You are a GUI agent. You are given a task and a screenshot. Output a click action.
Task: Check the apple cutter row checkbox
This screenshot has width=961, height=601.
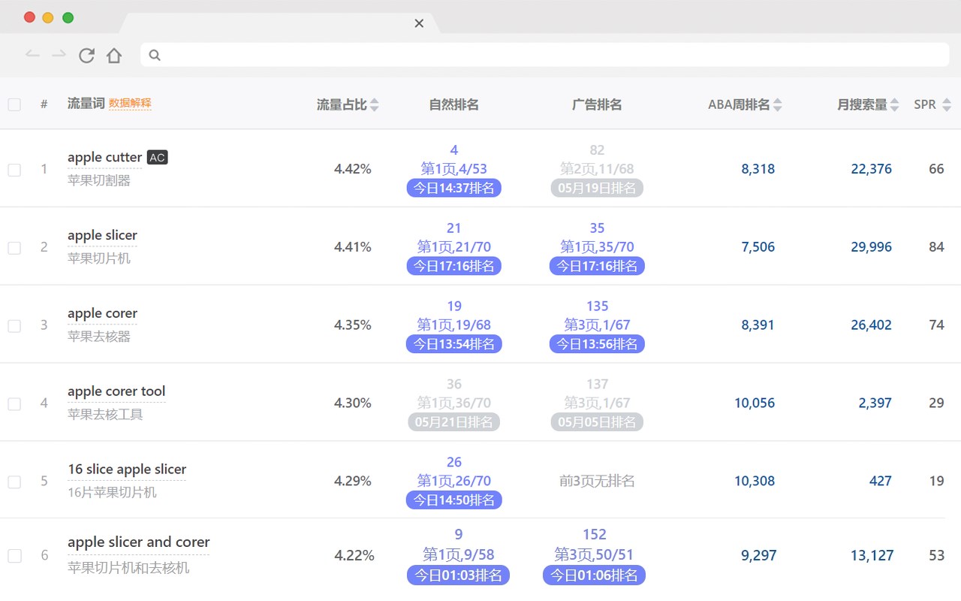14,170
